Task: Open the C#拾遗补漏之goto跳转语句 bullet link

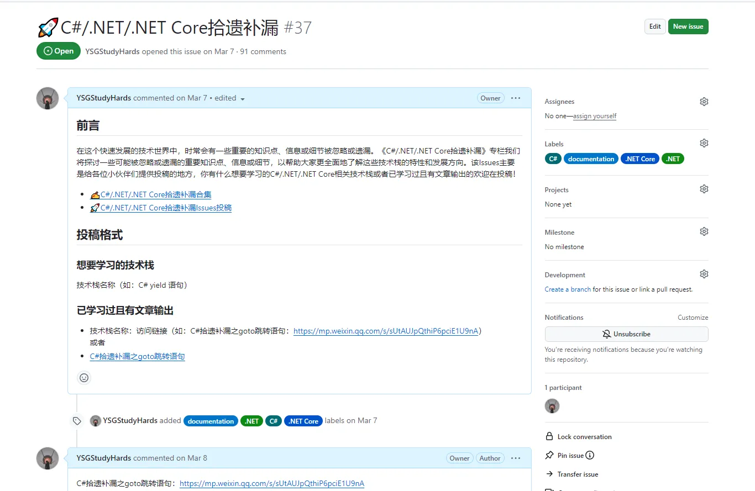Action: click(x=138, y=356)
